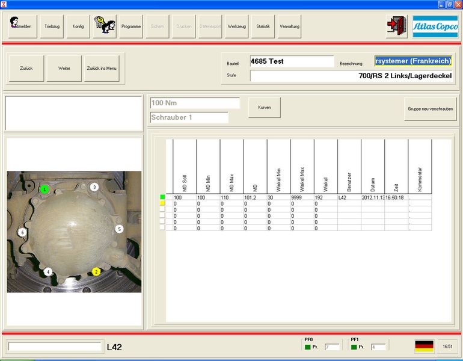Open the Verwaltung menu button
Image resolution: width=463 pixels, height=361 pixels.
point(289,26)
